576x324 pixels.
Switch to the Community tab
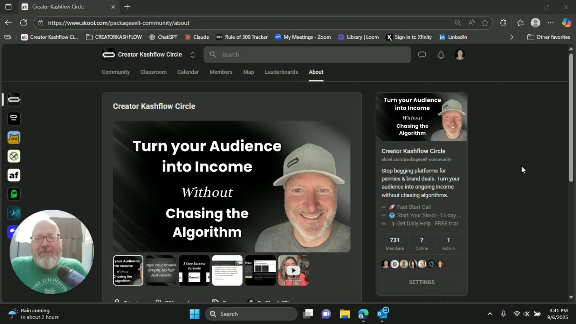click(x=115, y=72)
